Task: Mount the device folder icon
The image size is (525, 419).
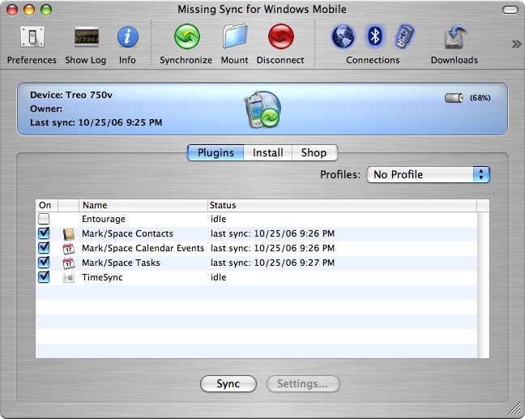Action: (x=235, y=36)
